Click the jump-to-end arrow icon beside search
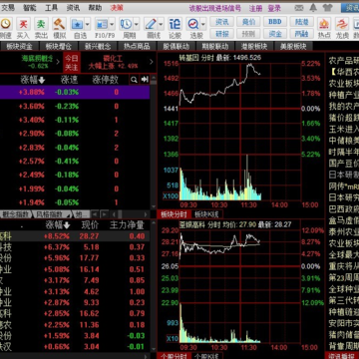This screenshot has width=359, height=359. click(x=145, y=80)
